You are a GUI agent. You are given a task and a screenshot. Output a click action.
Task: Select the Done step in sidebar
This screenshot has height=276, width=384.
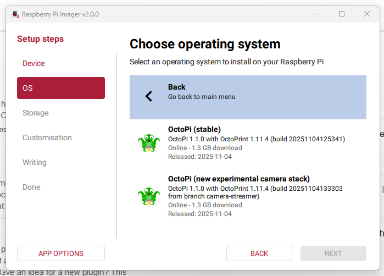point(31,187)
